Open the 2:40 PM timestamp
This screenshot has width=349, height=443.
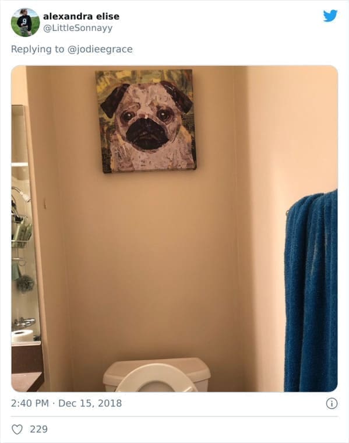pyautogui.click(x=30, y=403)
